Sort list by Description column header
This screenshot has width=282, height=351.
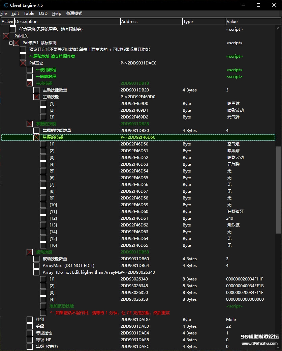(67, 22)
